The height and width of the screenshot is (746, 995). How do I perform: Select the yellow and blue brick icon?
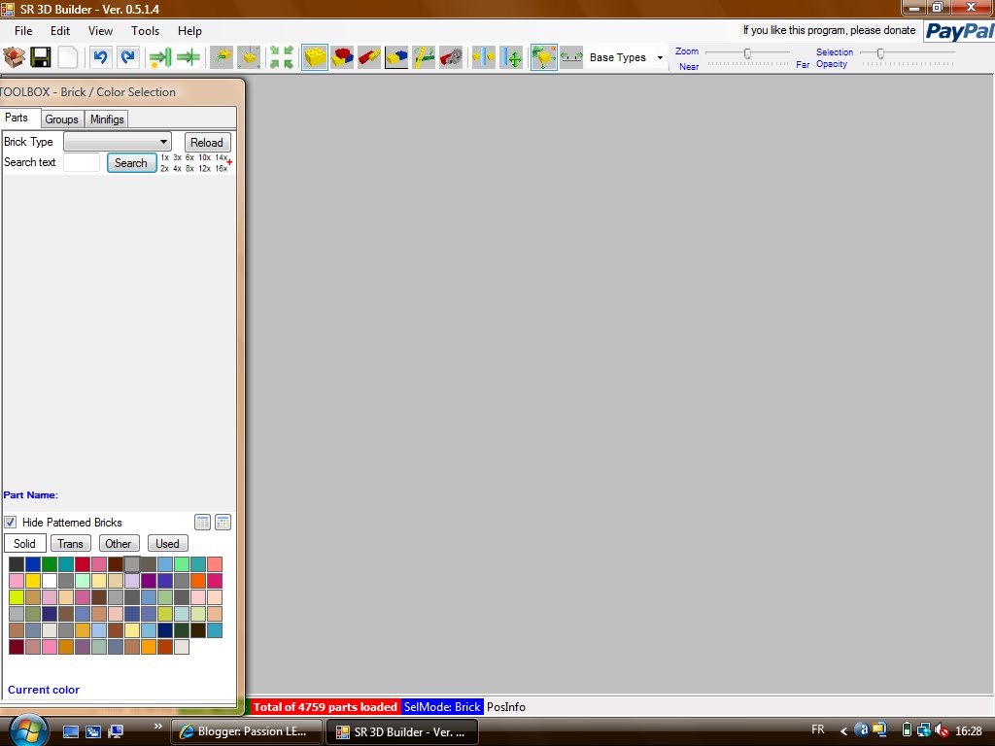coord(396,57)
